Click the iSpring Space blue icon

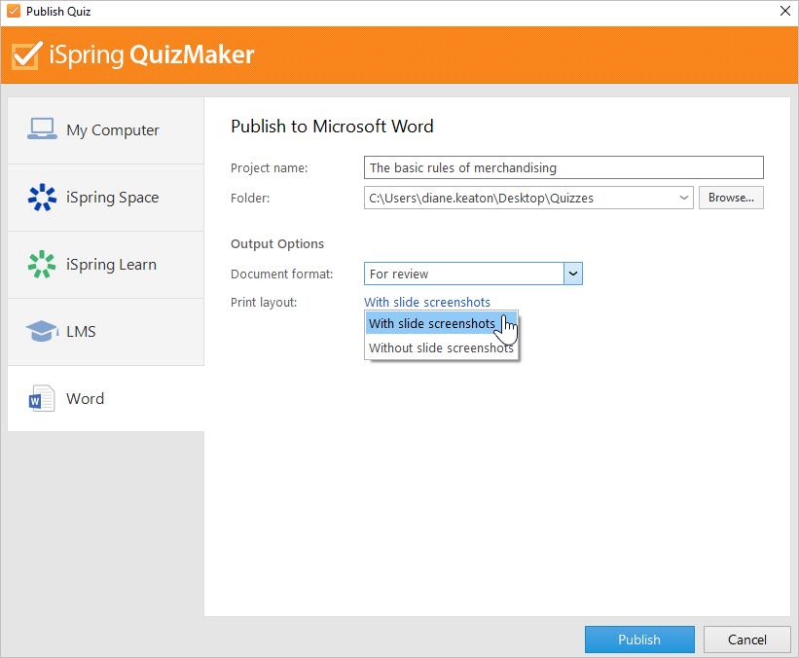click(42, 198)
